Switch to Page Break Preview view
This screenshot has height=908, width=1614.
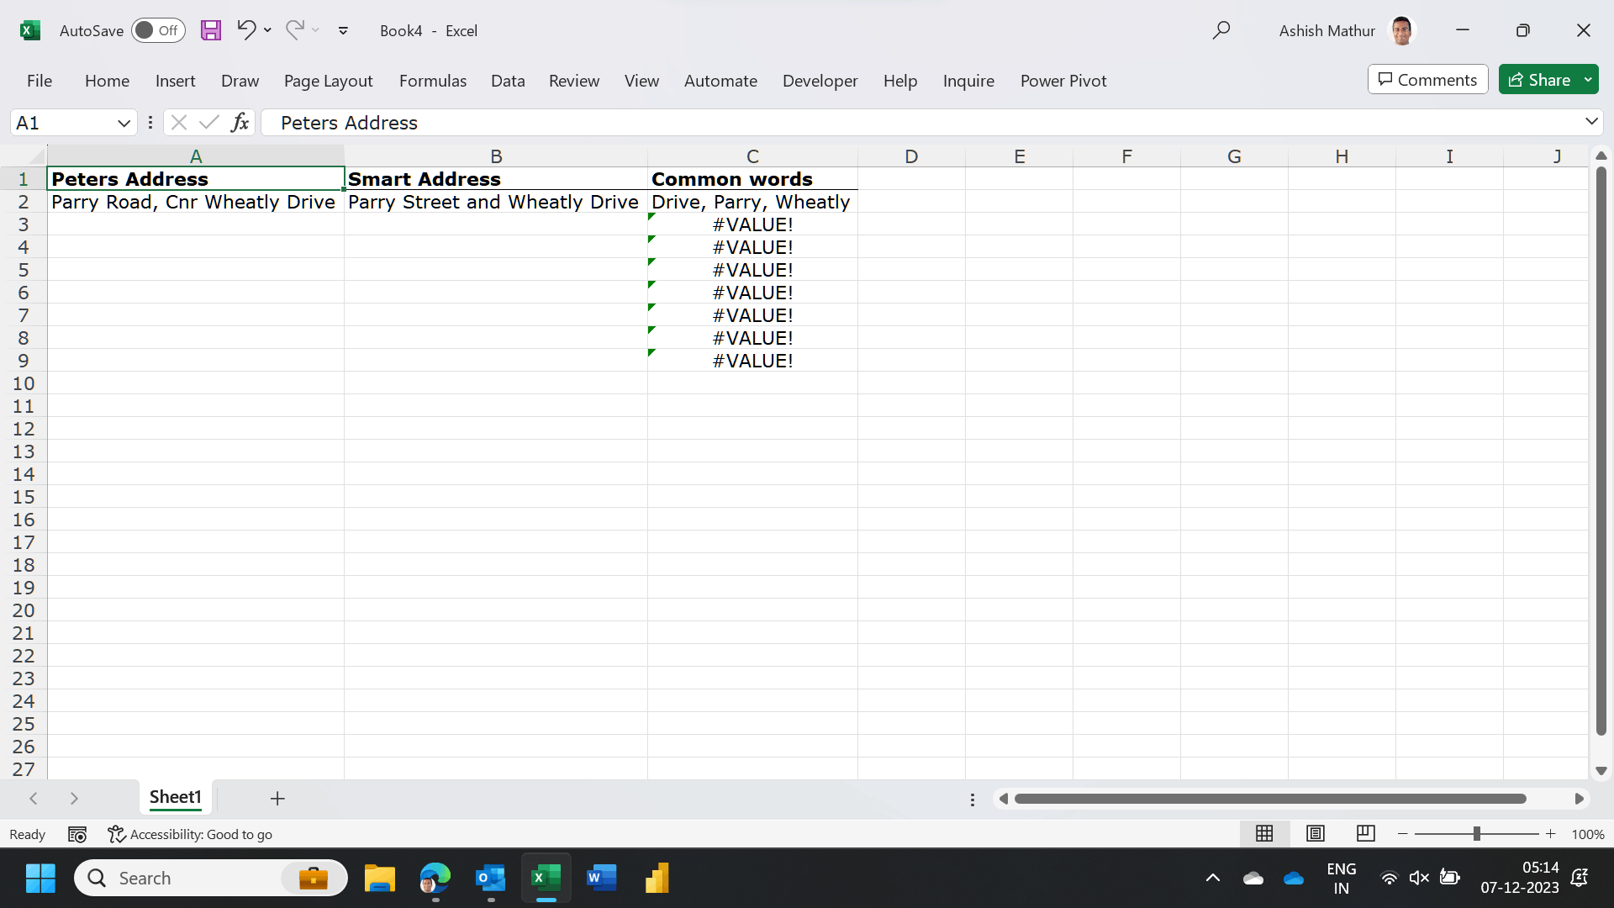point(1365,833)
